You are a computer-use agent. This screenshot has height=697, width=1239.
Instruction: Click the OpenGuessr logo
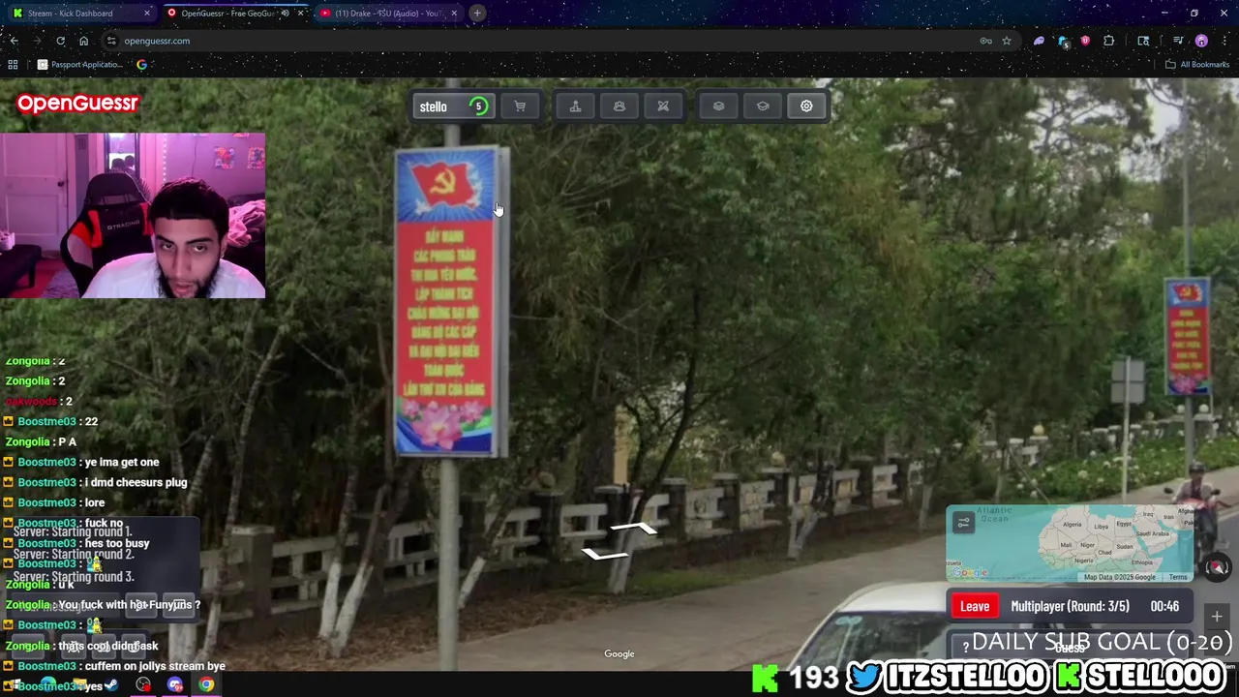click(77, 103)
